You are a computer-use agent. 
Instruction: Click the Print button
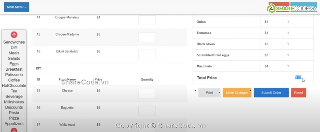pyautogui.click(x=210, y=92)
